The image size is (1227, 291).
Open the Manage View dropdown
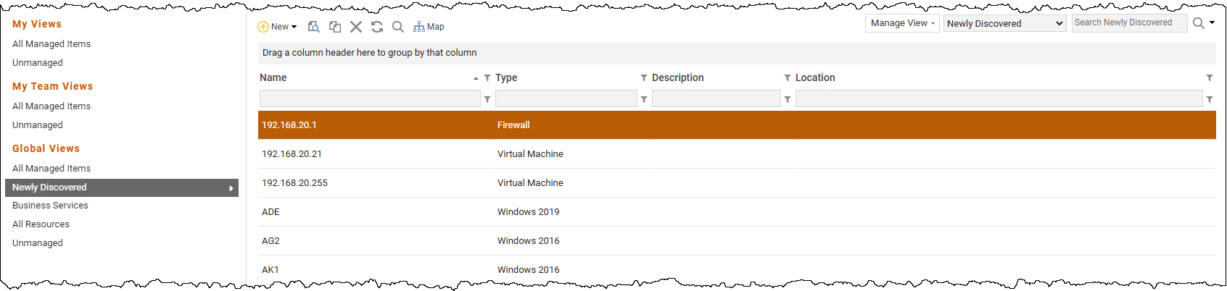point(902,23)
